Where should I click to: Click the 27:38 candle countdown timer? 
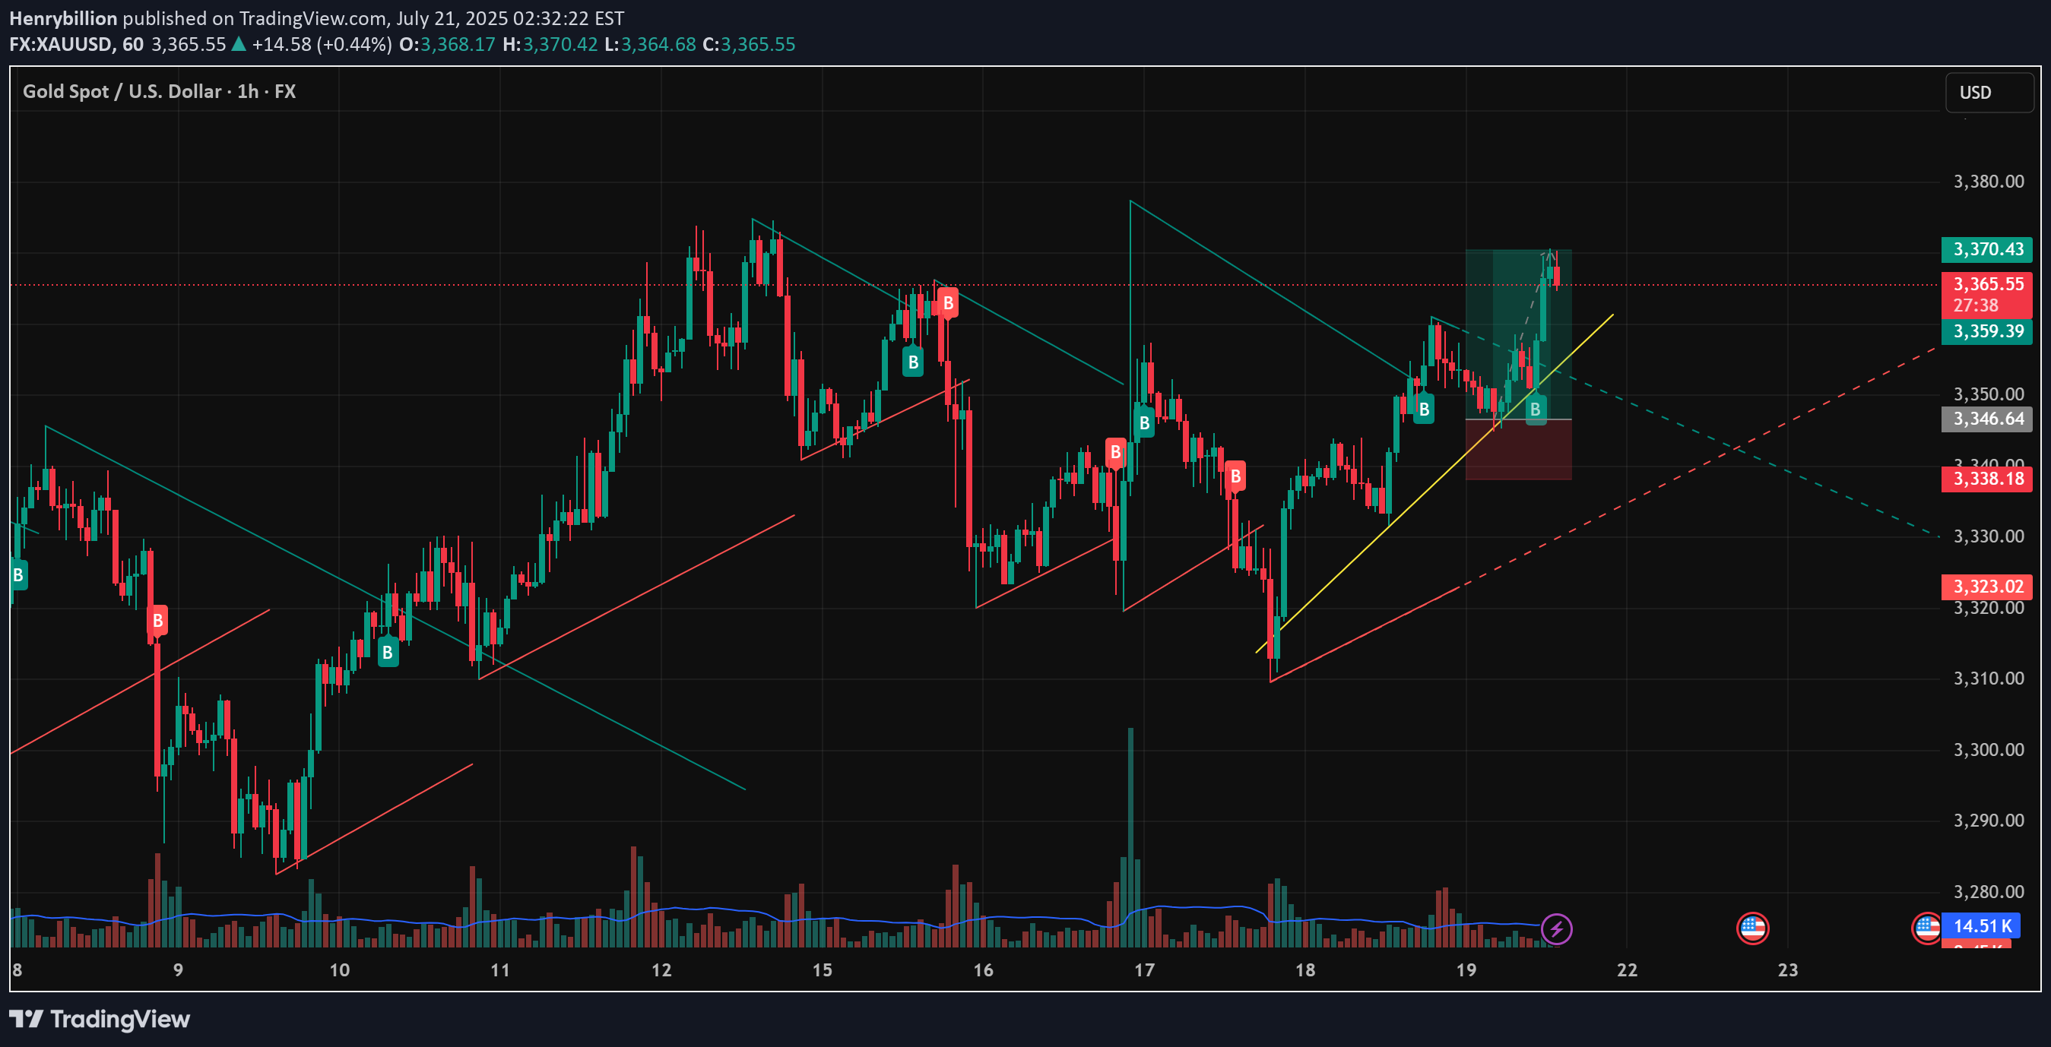[1976, 305]
